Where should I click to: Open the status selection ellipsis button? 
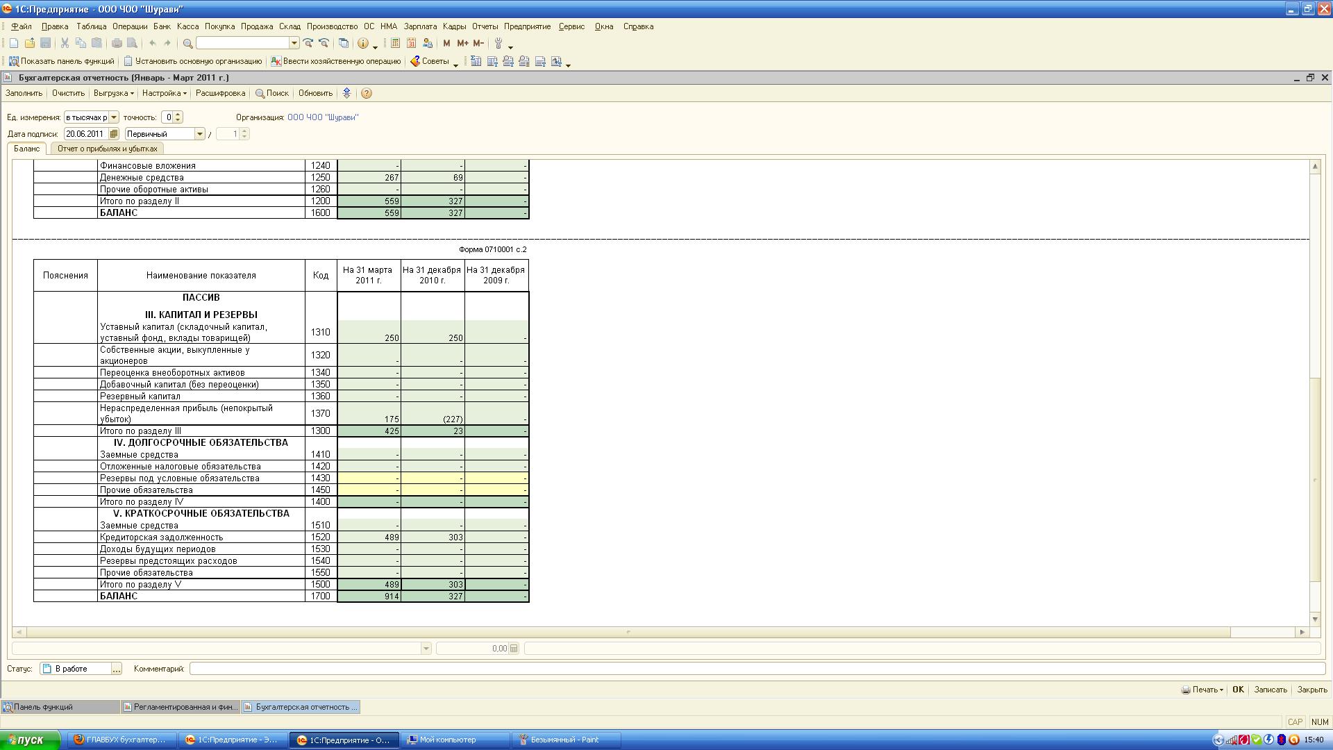click(x=117, y=669)
